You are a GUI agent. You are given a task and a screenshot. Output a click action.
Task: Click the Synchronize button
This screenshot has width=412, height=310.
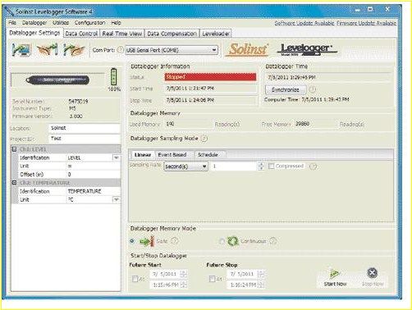tap(286, 89)
